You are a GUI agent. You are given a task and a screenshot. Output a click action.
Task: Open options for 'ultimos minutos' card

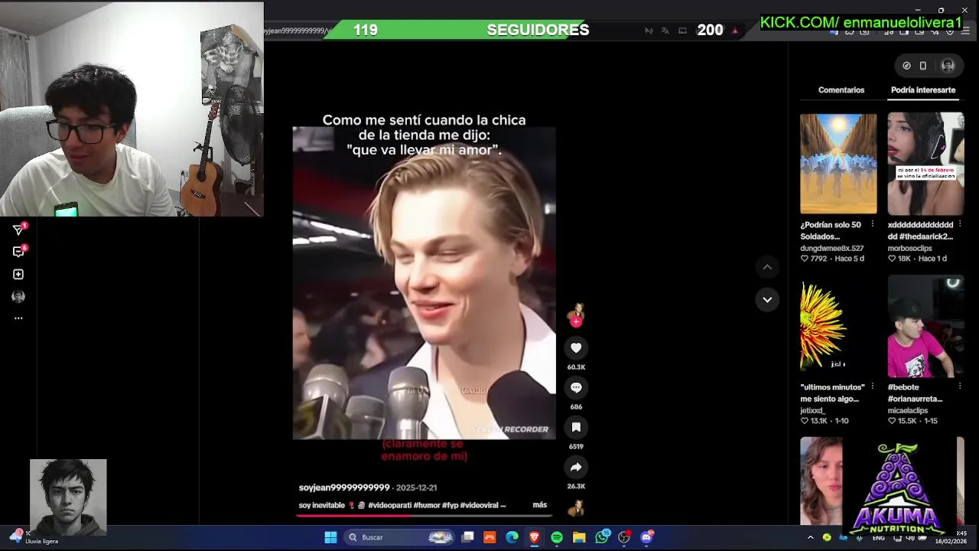click(873, 386)
